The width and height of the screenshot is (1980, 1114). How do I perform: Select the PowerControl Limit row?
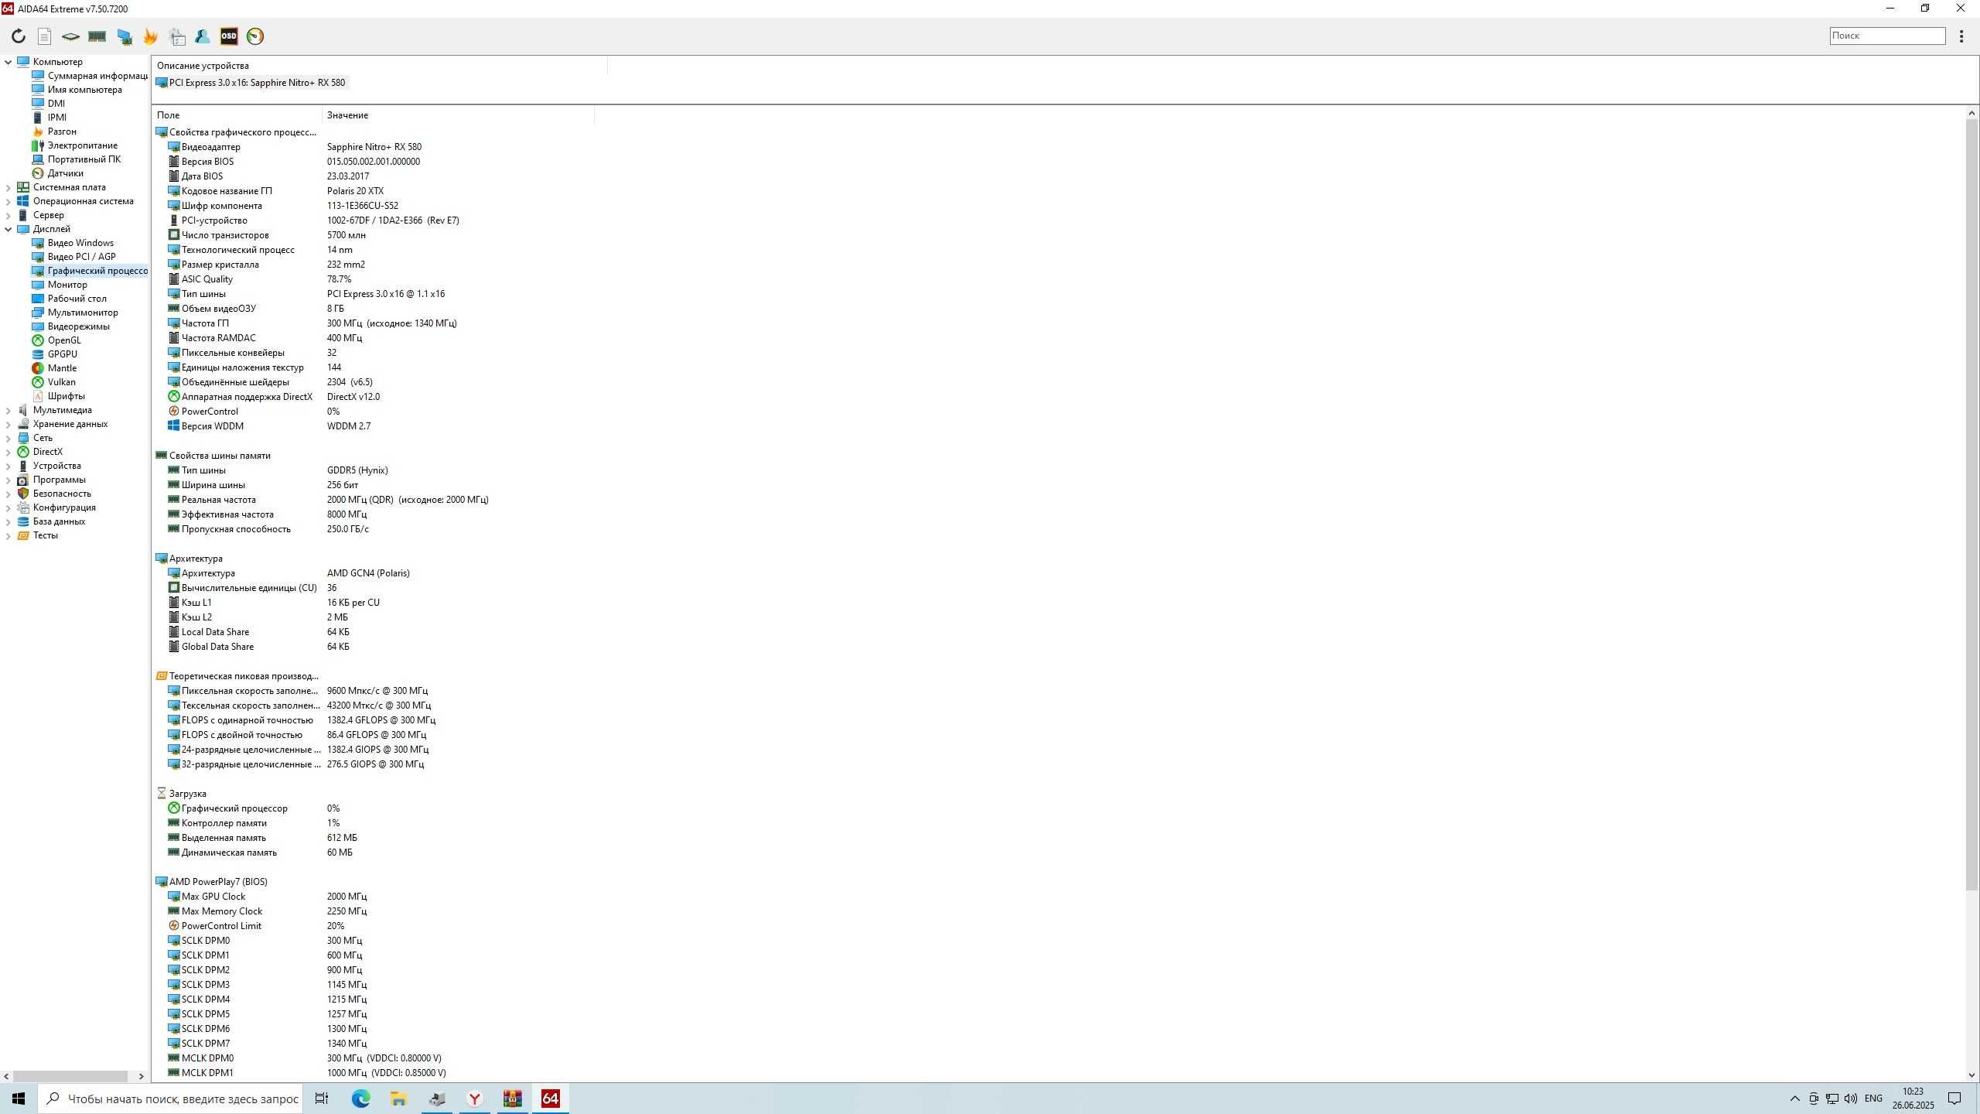(256, 926)
